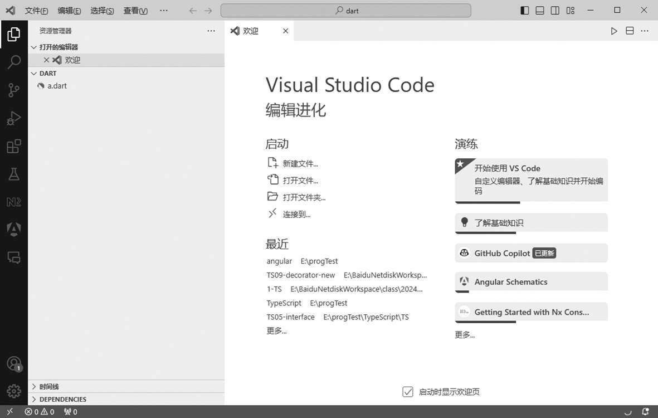Viewport: 658px width, 418px height.
Task: Open the 选择(S) menu
Action: click(102, 11)
